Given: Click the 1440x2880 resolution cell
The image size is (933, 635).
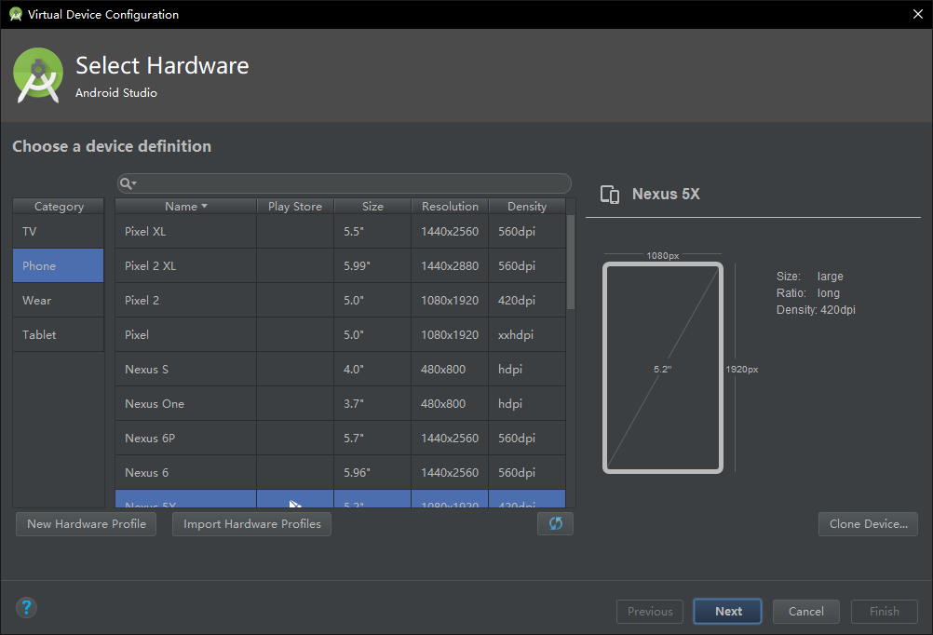Looking at the screenshot, I should (450, 266).
